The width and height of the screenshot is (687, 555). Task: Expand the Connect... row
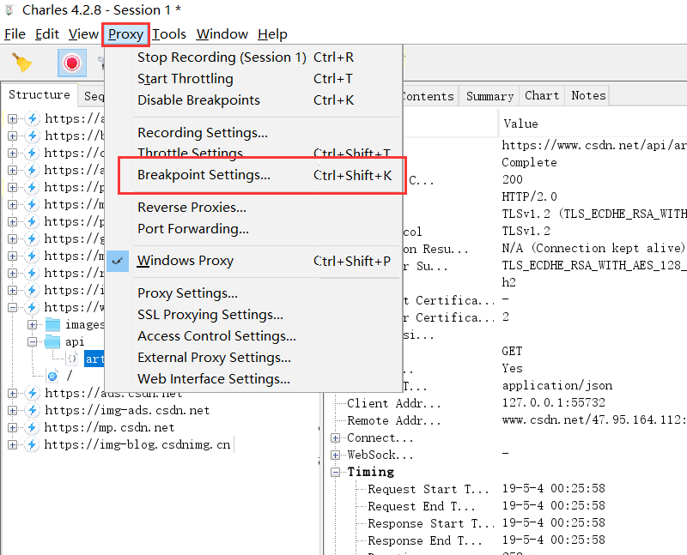(336, 438)
